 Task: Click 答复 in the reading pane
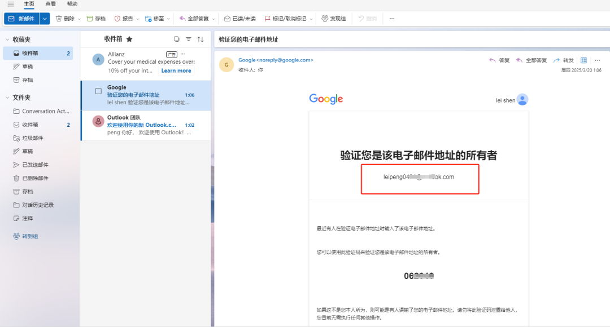[x=499, y=60]
